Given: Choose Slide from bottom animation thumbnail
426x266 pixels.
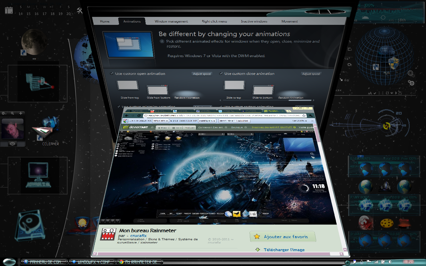Looking at the screenshot, I should pyautogui.click(x=157, y=90).
